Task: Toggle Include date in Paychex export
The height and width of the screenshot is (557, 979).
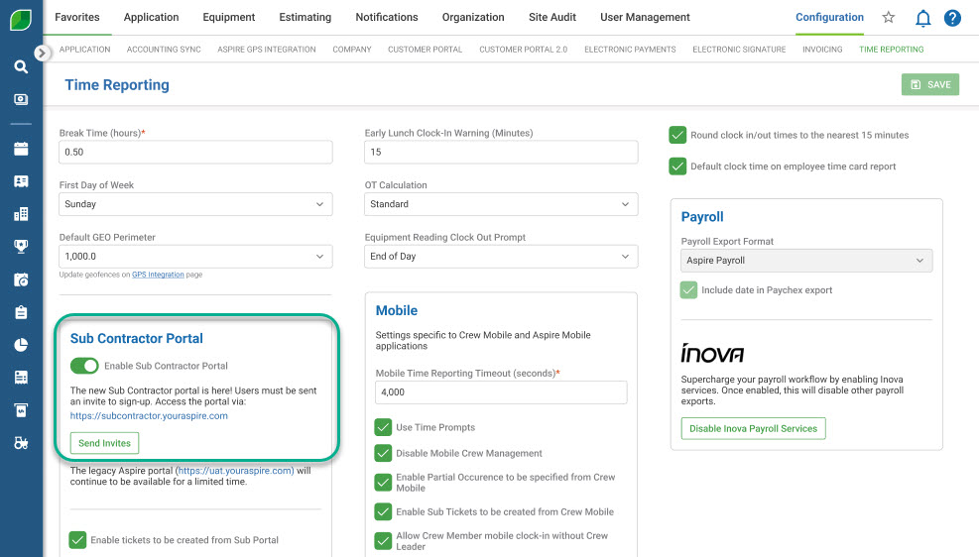Action: click(x=688, y=290)
